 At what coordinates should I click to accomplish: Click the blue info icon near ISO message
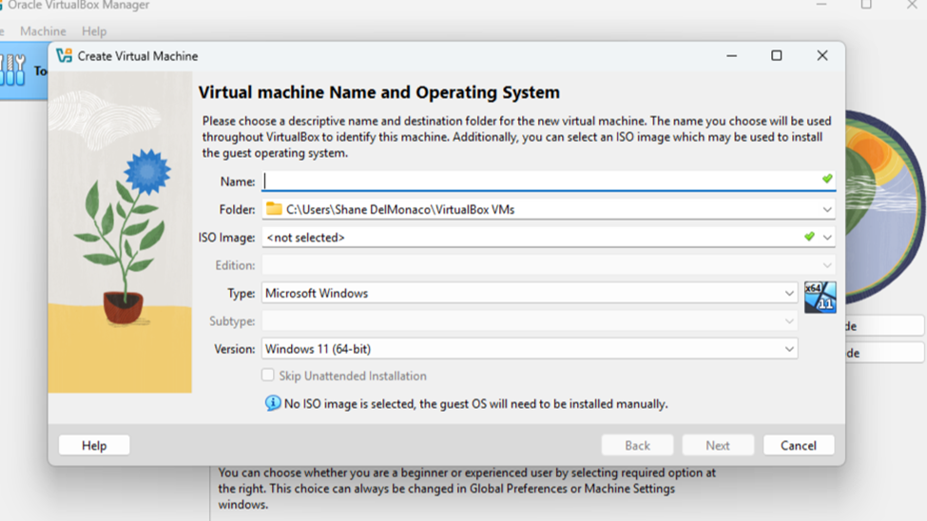coord(273,403)
